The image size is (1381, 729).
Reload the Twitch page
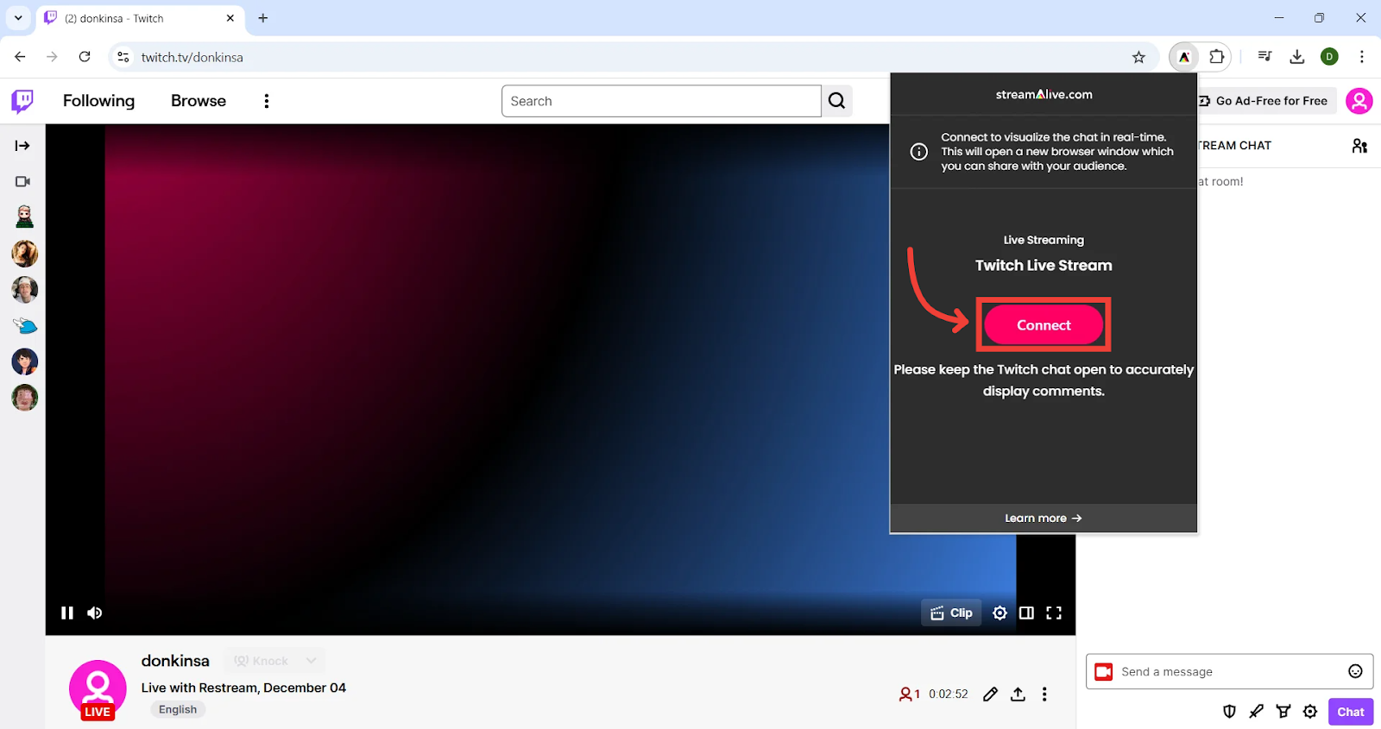(85, 57)
